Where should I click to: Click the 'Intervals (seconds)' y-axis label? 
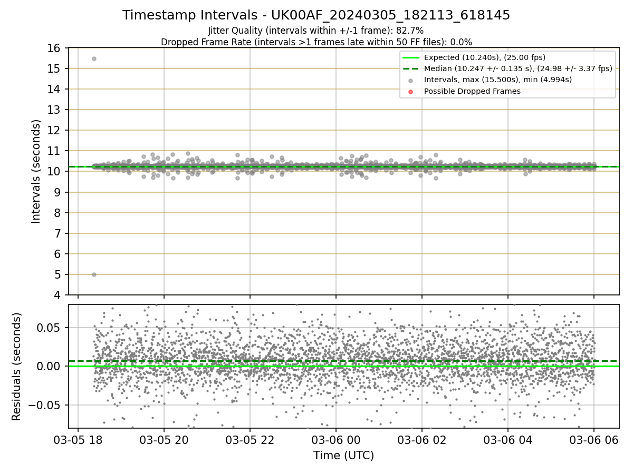pos(36,171)
